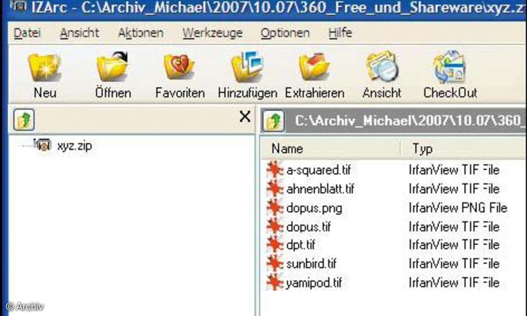Select xyz.zip label in the tree
The height and width of the screenshot is (316, 527).
pos(74,146)
